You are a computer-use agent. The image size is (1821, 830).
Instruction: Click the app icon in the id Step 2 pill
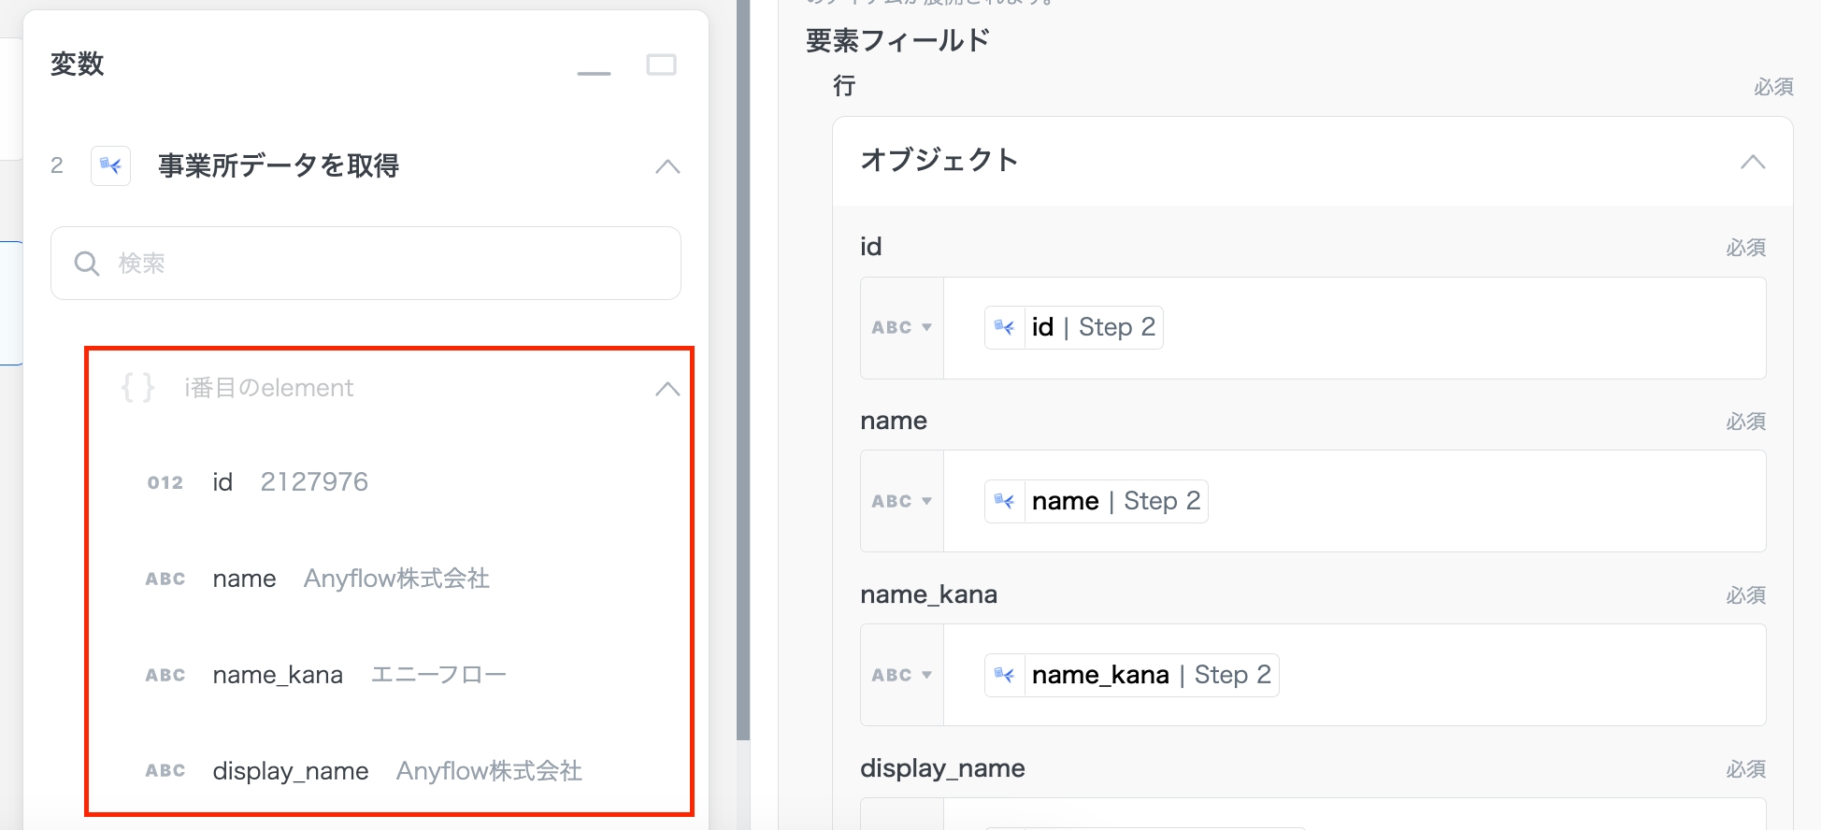1005,327
